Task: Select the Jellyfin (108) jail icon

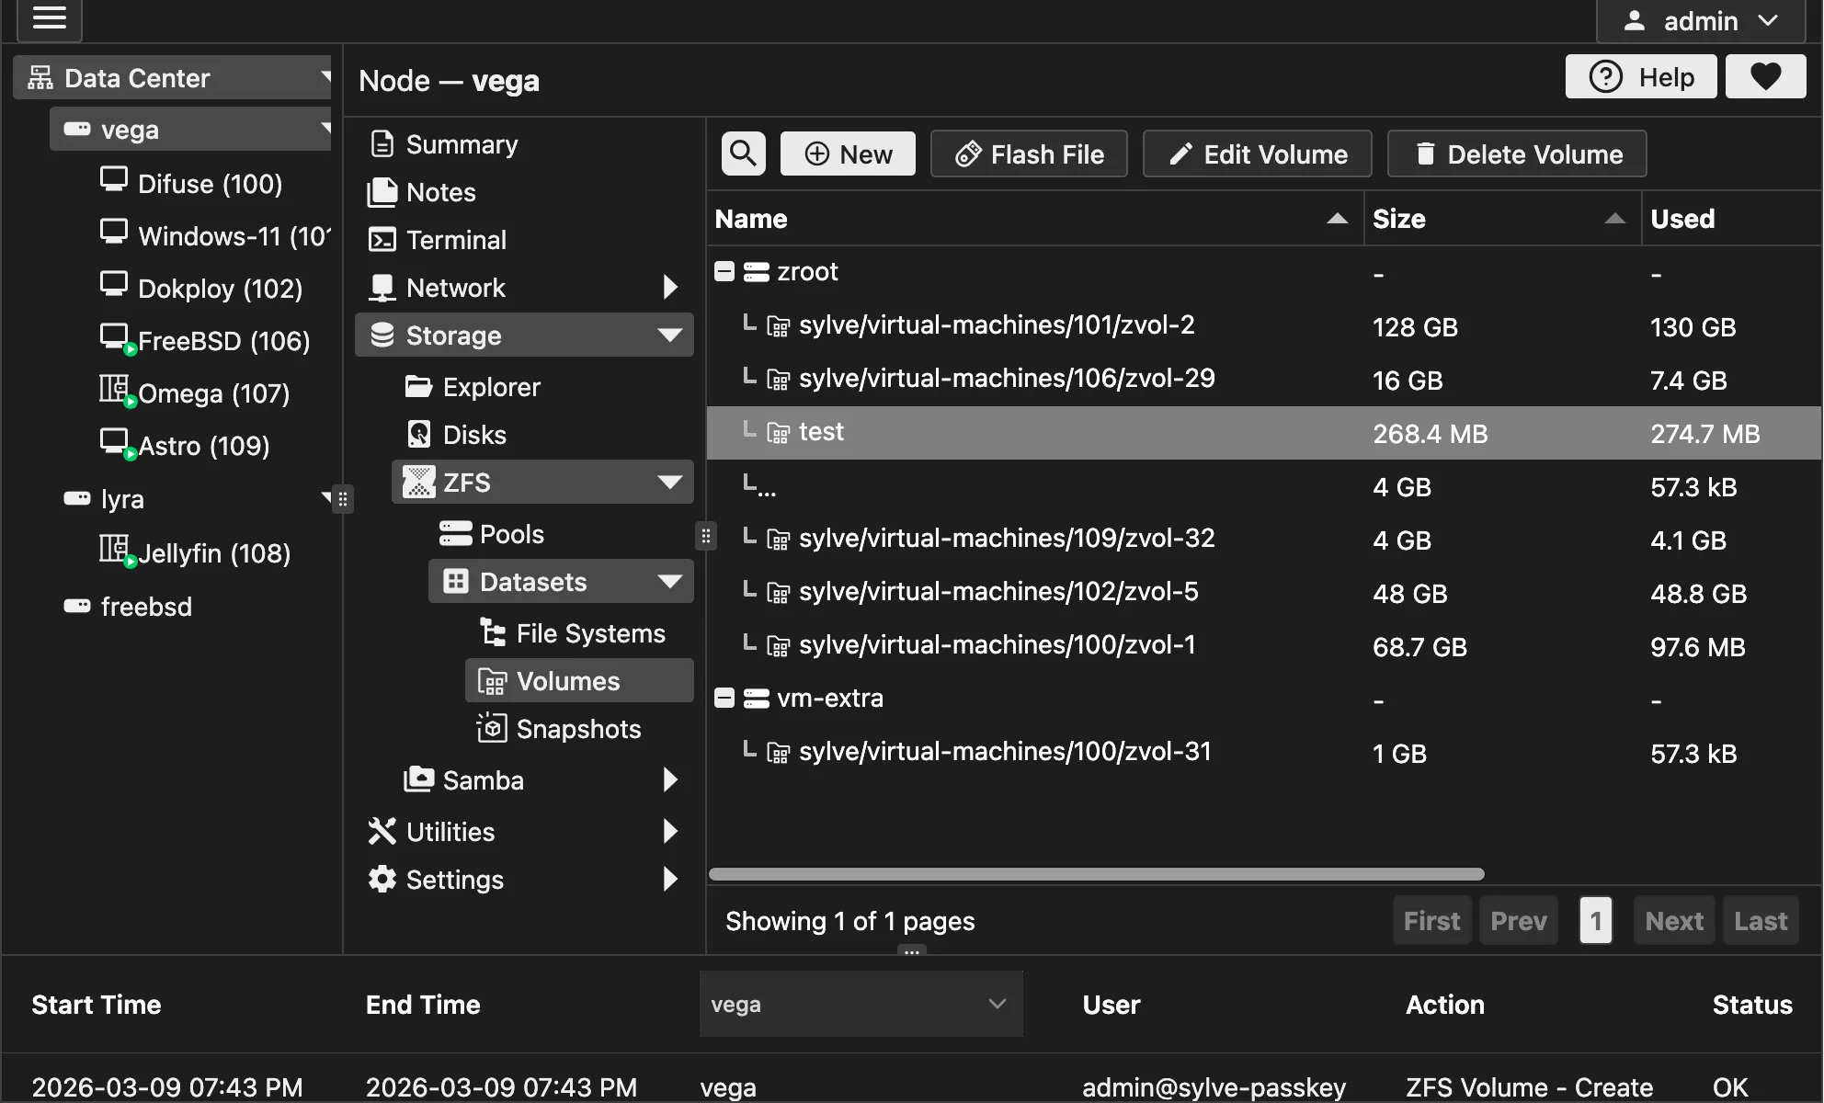Action: 114,550
